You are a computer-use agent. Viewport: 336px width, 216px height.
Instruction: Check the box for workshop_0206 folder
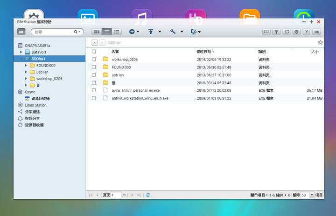pyautogui.click(x=94, y=59)
